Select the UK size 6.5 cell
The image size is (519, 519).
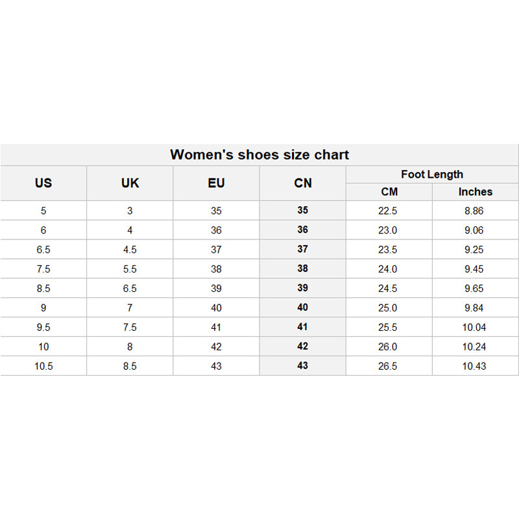[130, 288]
